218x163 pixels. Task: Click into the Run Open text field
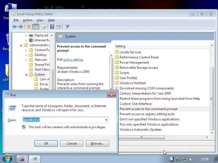pos(63,120)
